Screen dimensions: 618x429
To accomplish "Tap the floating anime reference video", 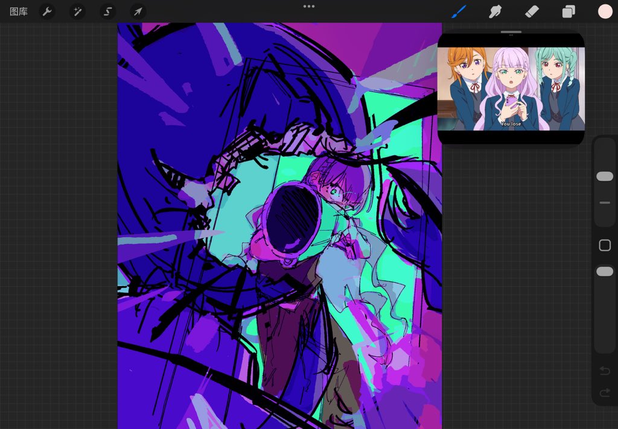I will pyautogui.click(x=511, y=89).
